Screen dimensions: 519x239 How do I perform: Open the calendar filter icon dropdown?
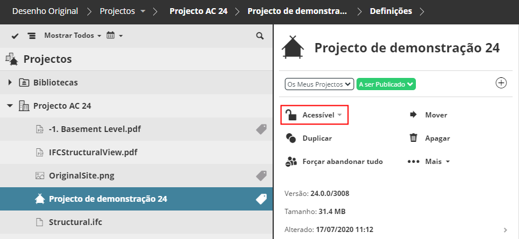pyautogui.click(x=114, y=36)
